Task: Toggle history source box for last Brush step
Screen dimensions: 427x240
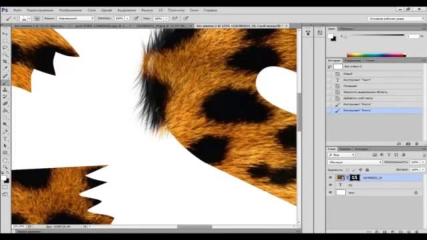Action: pyautogui.click(x=330, y=111)
